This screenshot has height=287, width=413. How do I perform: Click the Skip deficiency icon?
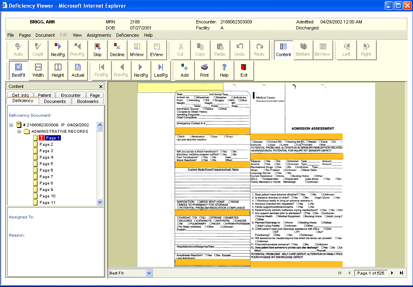(x=98, y=50)
